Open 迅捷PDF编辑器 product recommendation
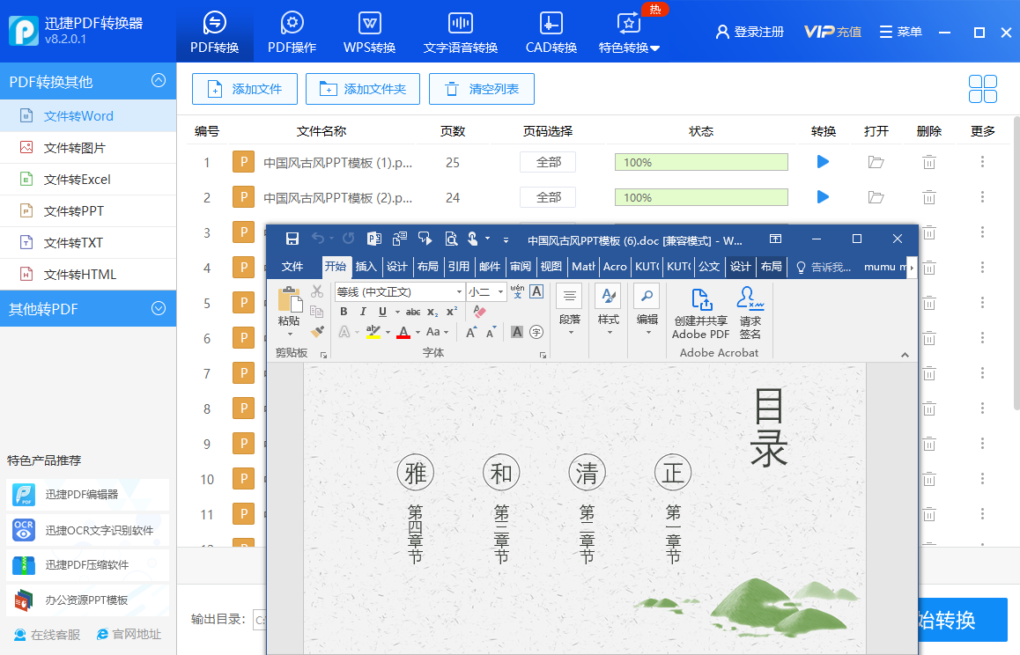The height and width of the screenshot is (655, 1020). [x=88, y=495]
